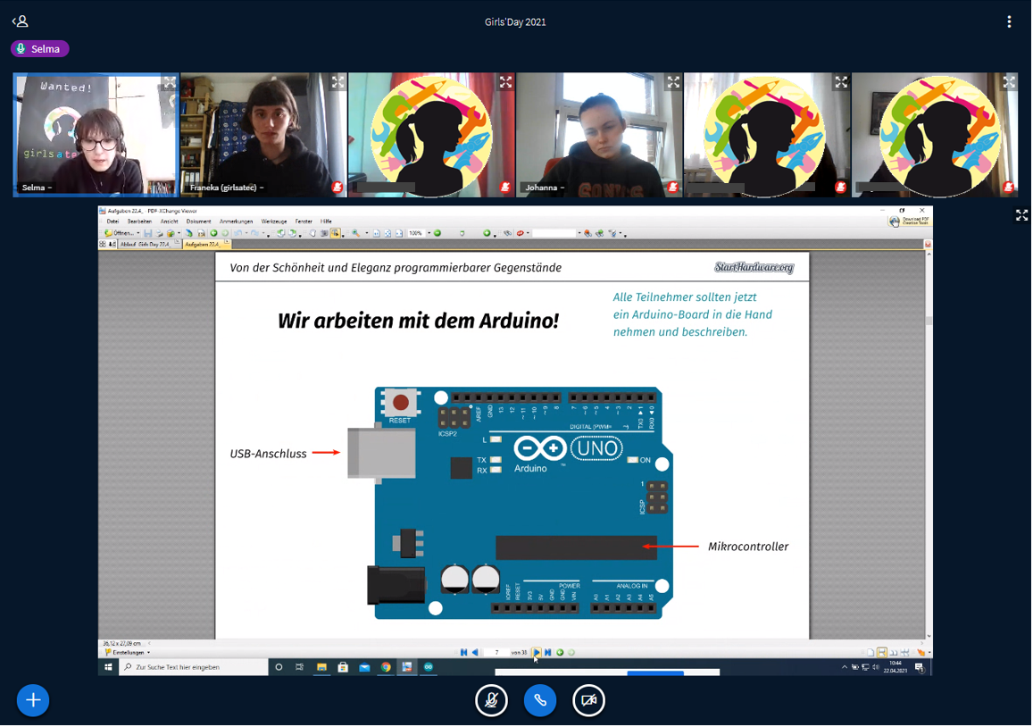The width and height of the screenshot is (1033, 727).
Task: Expand Franeka's video to fullscreen
Action: click(338, 82)
